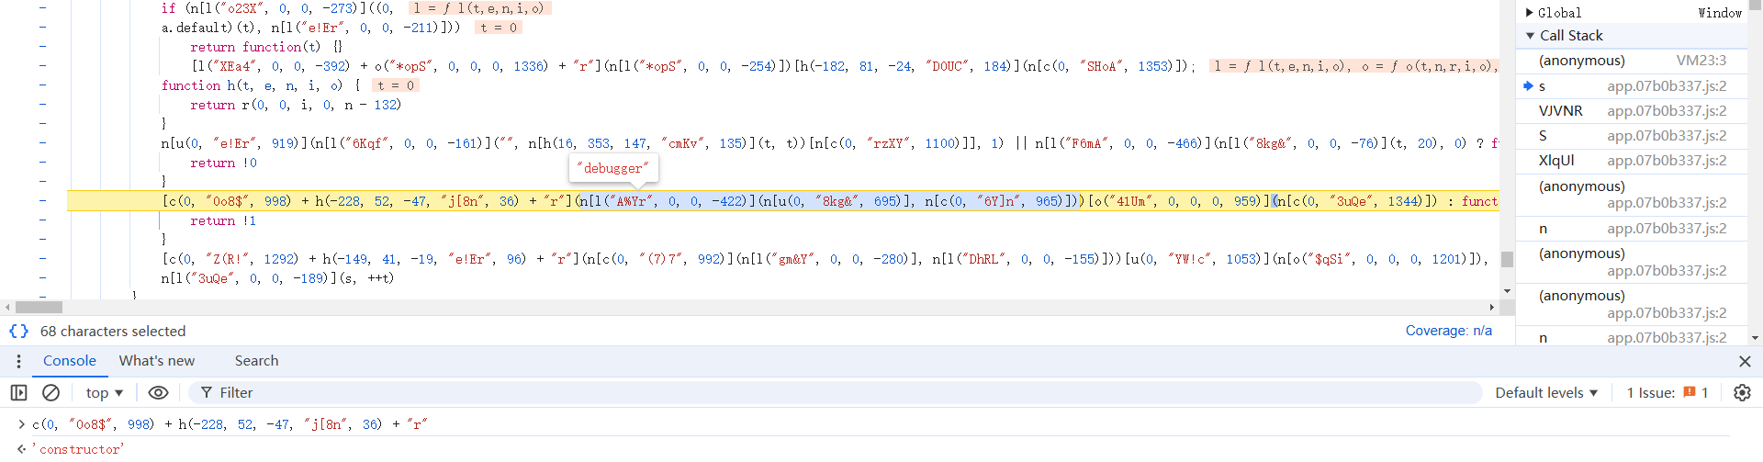Open the Default levels dropdown
This screenshot has width=1763, height=462.
click(1546, 392)
